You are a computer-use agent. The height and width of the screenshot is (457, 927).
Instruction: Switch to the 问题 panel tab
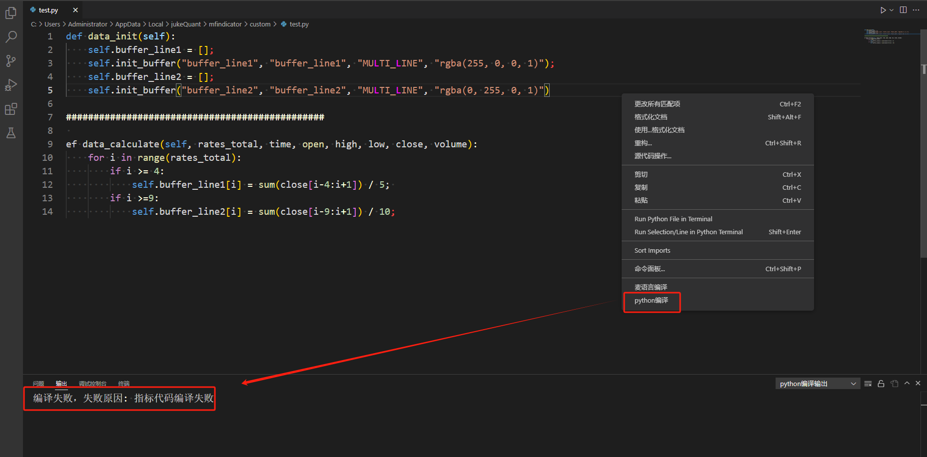38,384
